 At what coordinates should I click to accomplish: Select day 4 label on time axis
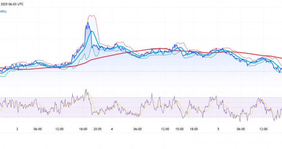[x=112, y=129]
